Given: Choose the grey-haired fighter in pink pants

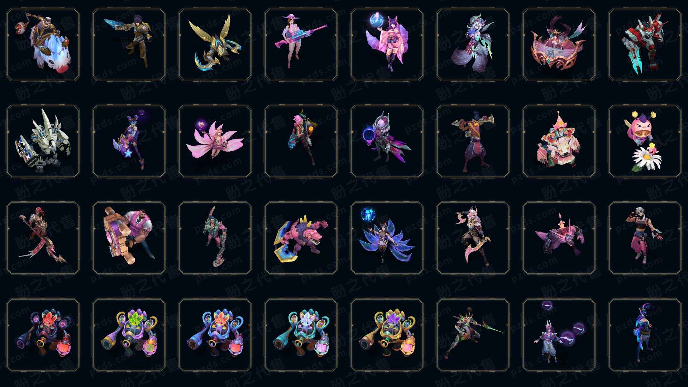Looking at the screenshot, I should click(x=645, y=238).
